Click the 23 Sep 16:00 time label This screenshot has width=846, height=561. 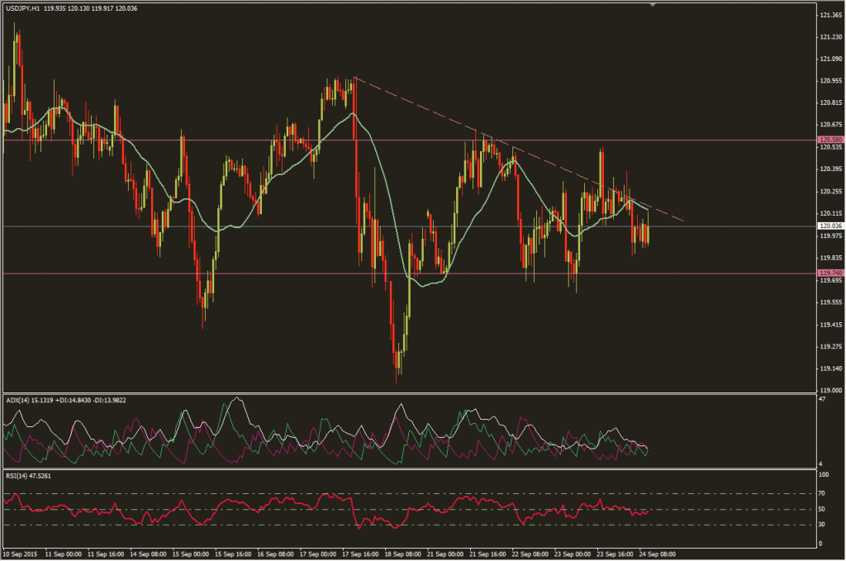(x=615, y=554)
